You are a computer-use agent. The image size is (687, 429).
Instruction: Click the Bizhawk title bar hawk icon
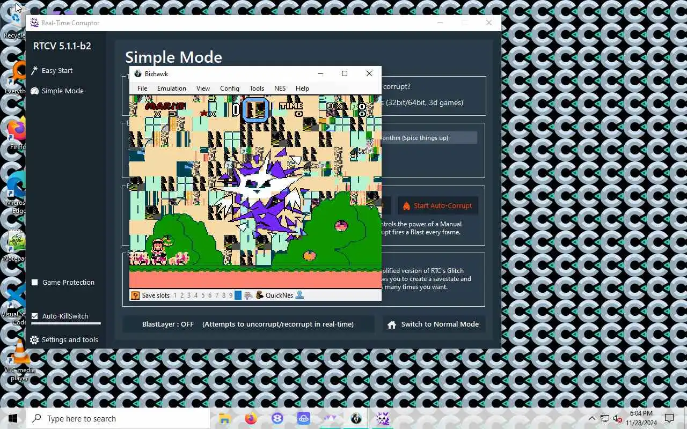138,73
